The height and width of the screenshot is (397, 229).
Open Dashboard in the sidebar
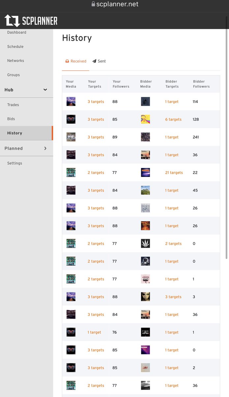tap(17, 32)
